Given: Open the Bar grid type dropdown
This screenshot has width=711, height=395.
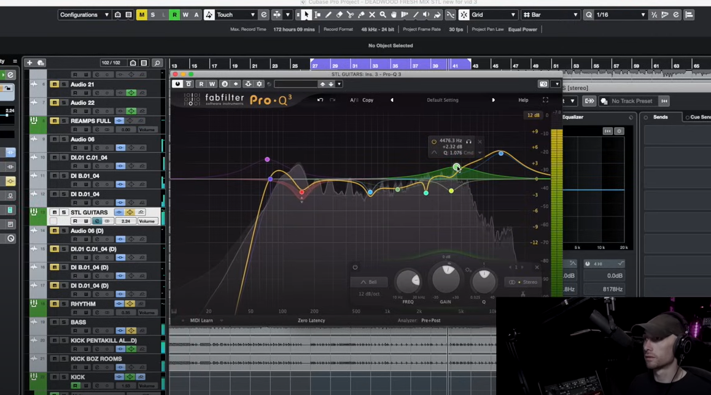Looking at the screenshot, I should click(x=551, y=15).
